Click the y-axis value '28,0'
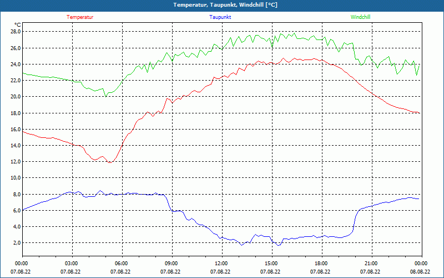 point(16,32)
